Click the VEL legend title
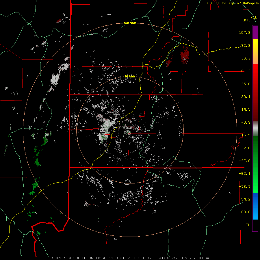Screen dimensions: 260x260 point(254,17)
